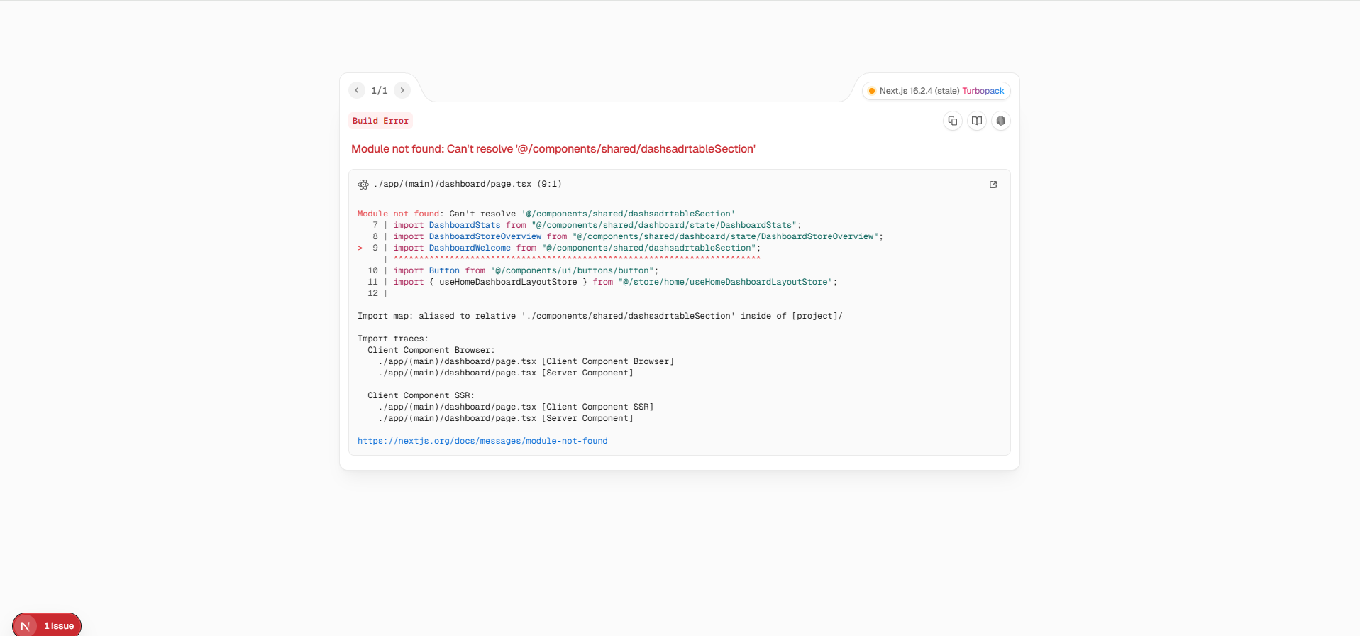Click the Import traces label
The image size is (1360, 636).
point(393,339)
